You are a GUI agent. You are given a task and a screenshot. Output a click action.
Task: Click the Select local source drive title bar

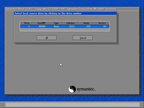pyautogui.click(x=65, y=13)
